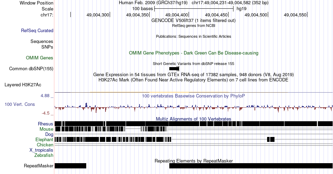Click the chr17: ruler label
Screen dimensions: 333x174
point(47,15)
